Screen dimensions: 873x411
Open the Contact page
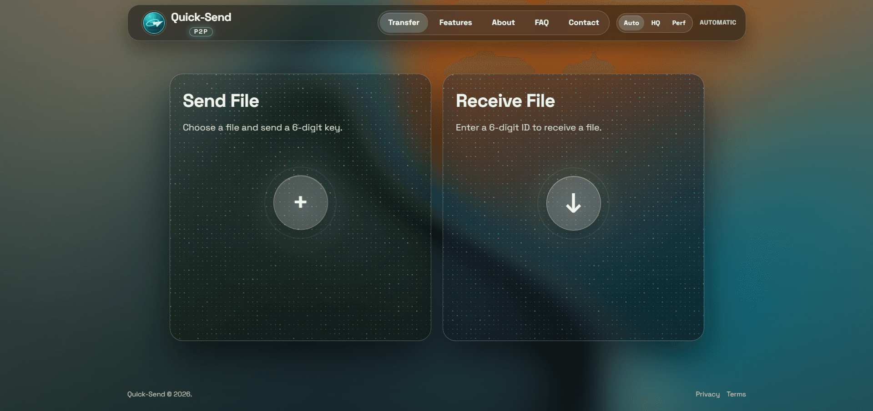584,23
